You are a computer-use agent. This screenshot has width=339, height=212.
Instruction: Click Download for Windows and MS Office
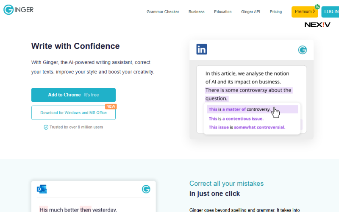coord(73,113)
